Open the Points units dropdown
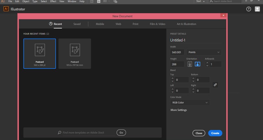This screenshot has height=140, width=263. (204, 52)
